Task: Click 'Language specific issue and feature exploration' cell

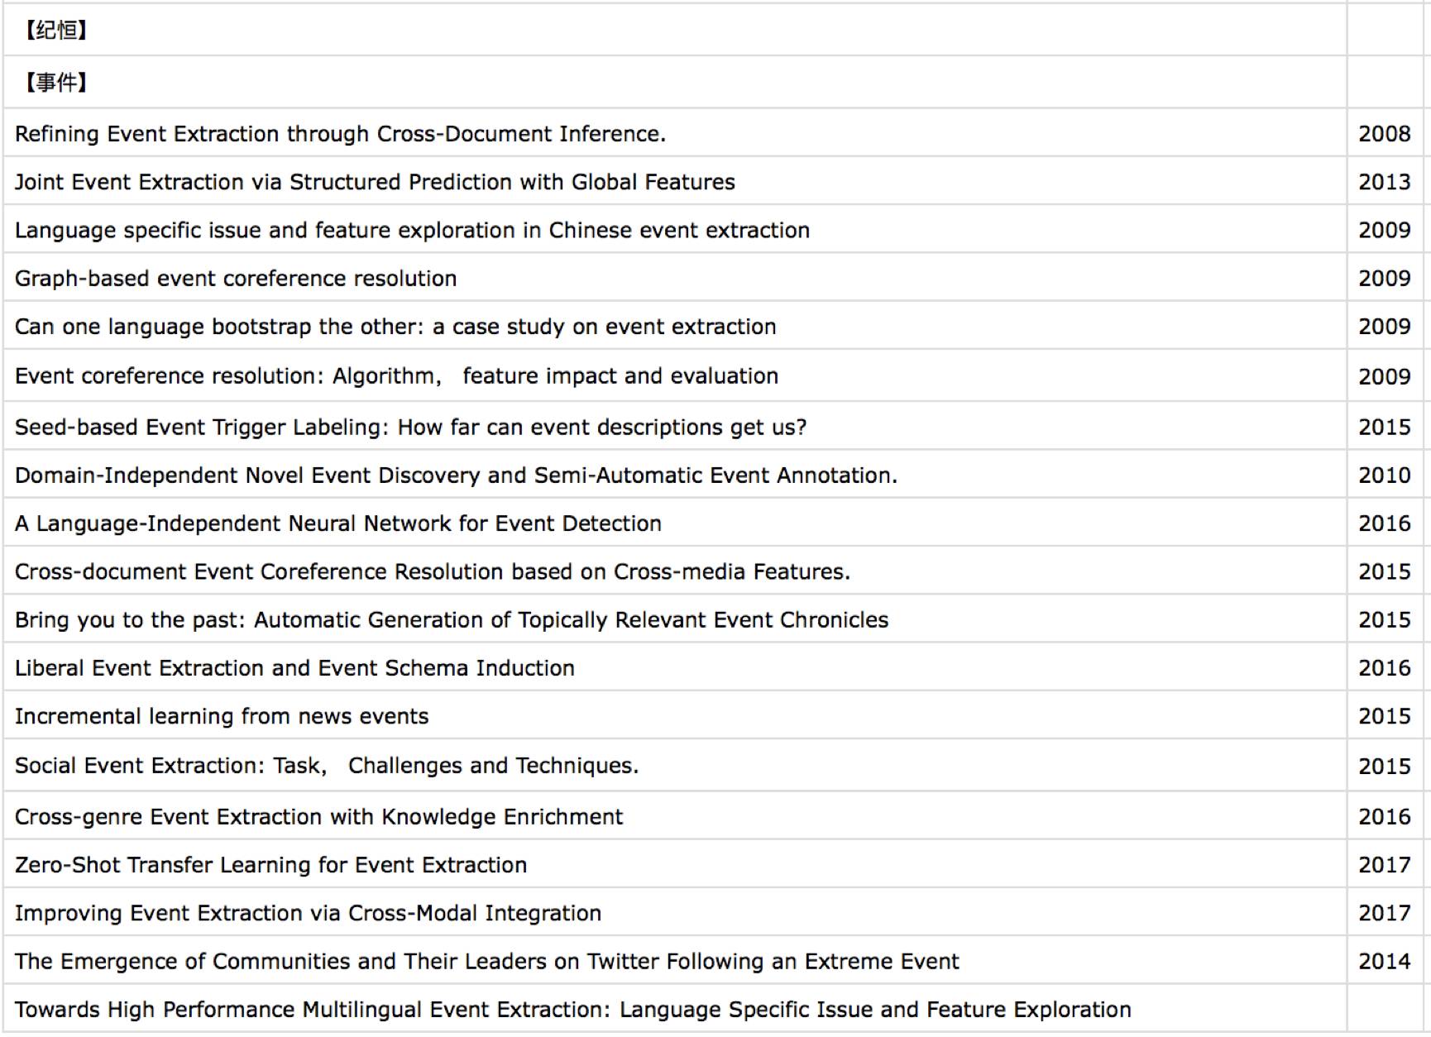Action: tap(675, 229)
